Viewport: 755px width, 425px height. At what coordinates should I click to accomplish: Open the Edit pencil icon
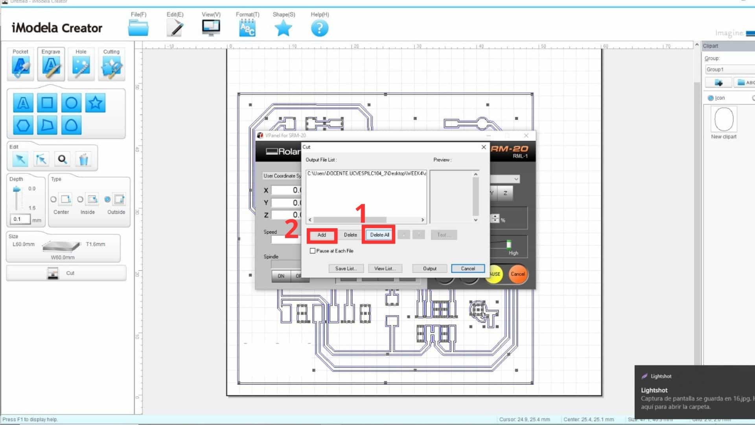click(x=175, y=28)
